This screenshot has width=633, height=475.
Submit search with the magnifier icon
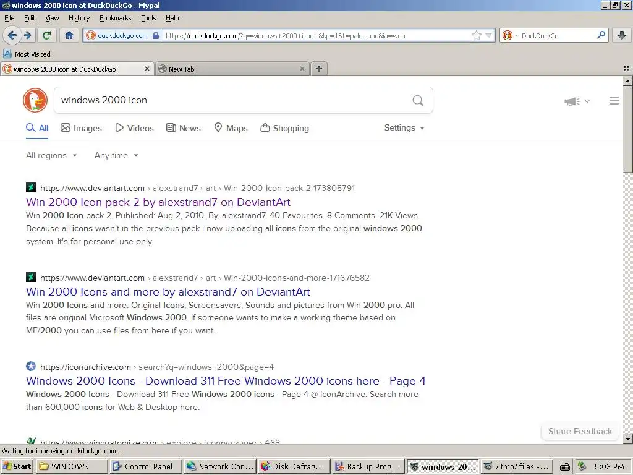click(418, 100)
